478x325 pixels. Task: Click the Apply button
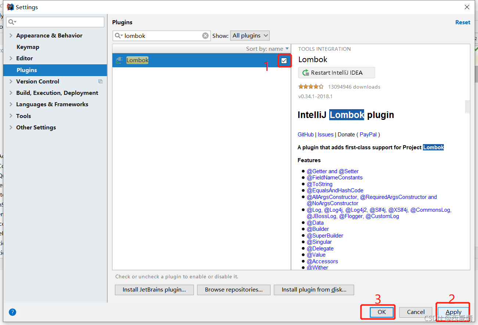coord(453,312)
